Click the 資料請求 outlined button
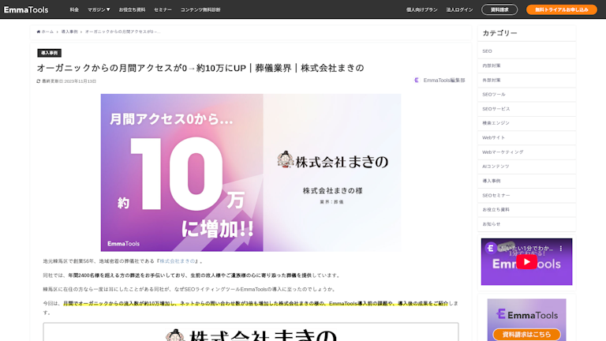 [499, 9]
